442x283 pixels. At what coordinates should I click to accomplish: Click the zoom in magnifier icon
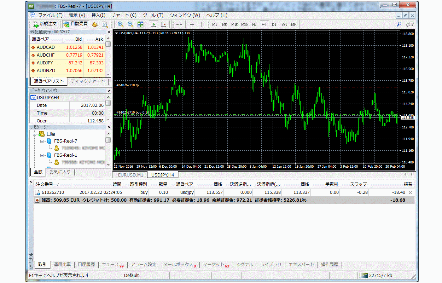coord(121,24)
